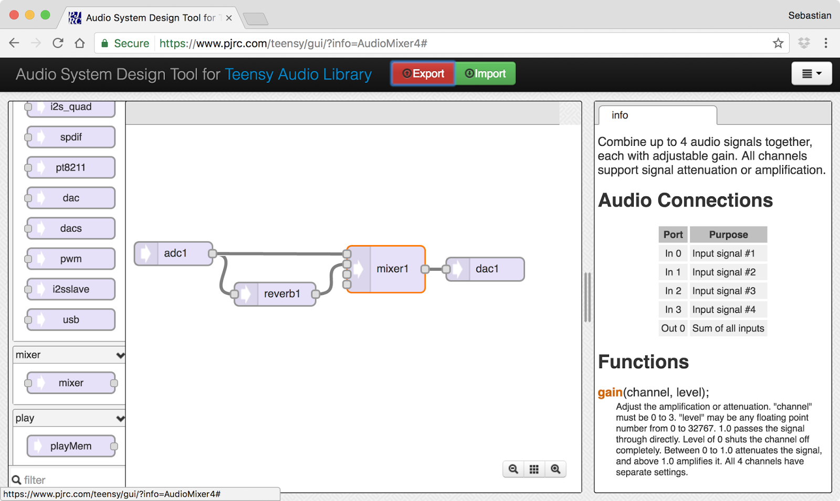
Task: Click the grid overview icon between zoom controls
Action: tap(534, 468)
